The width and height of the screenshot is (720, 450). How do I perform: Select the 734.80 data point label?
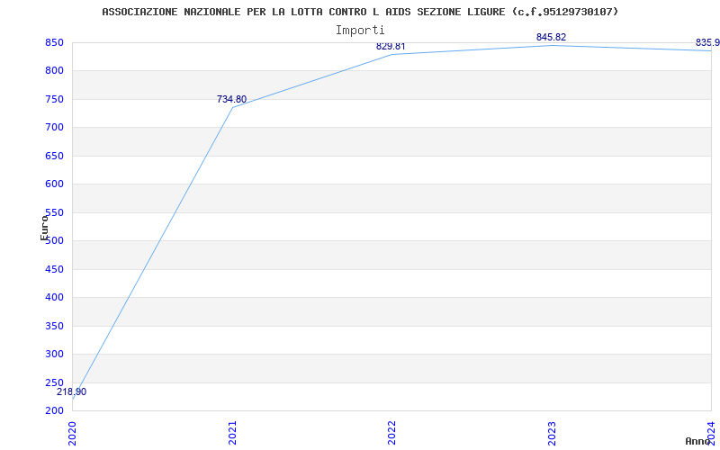click(231, 99)
